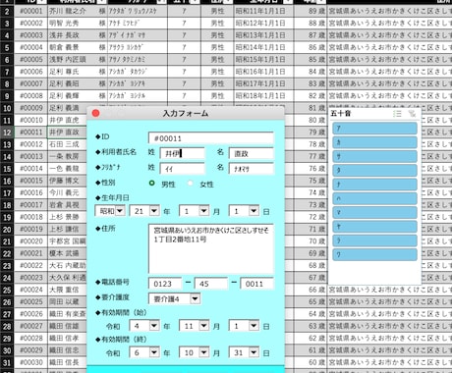Open the 昭和 era dropdown for birth date

pos(120,211)
